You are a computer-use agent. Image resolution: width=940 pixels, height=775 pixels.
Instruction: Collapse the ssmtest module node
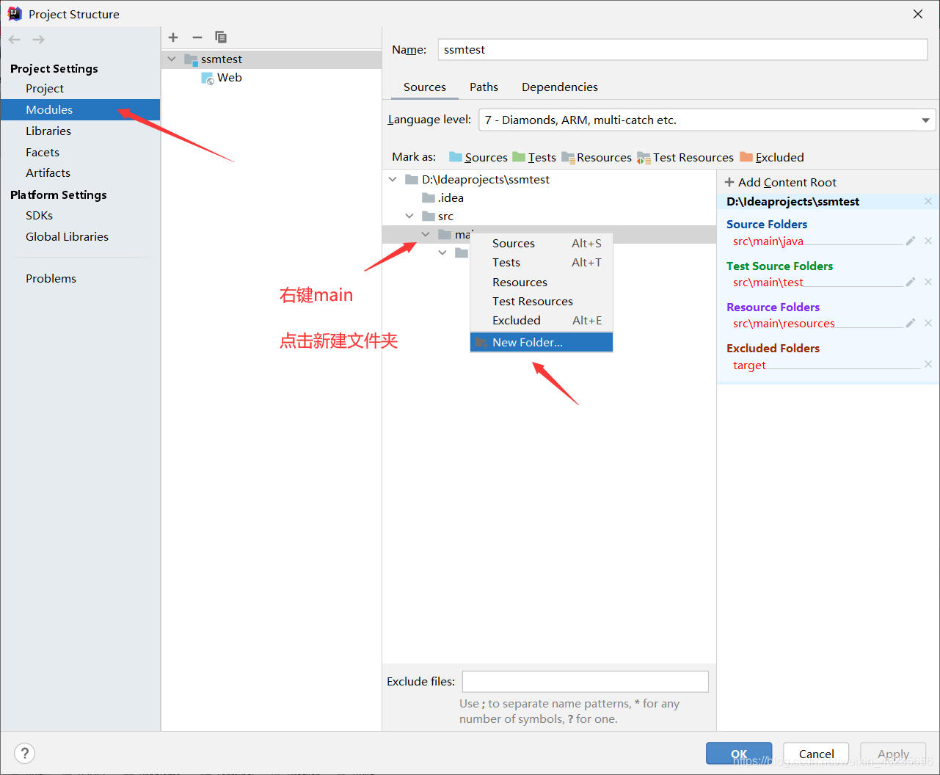172,59
